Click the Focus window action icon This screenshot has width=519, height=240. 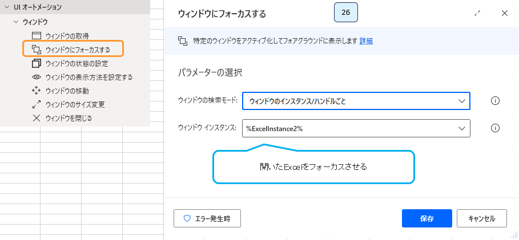pos(37,50)
